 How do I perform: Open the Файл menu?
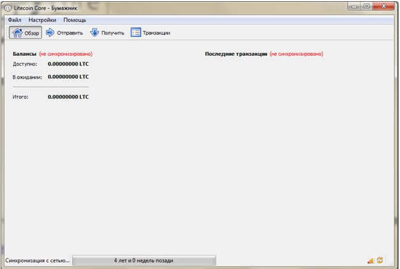pyautogui.click(x=14, y=20)
